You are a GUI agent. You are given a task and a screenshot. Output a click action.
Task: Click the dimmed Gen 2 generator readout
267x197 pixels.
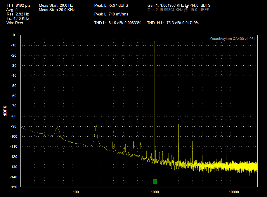pos(178,10)
